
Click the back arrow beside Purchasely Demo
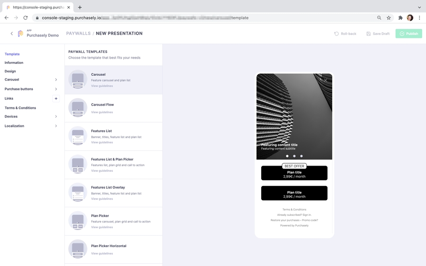pos(12,34)
